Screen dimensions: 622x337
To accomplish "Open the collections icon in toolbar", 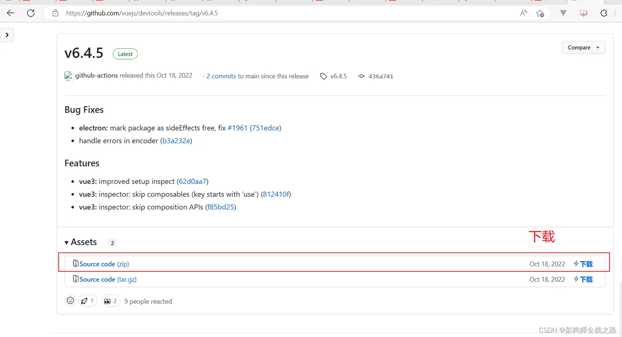I will (x=583, y=13).
